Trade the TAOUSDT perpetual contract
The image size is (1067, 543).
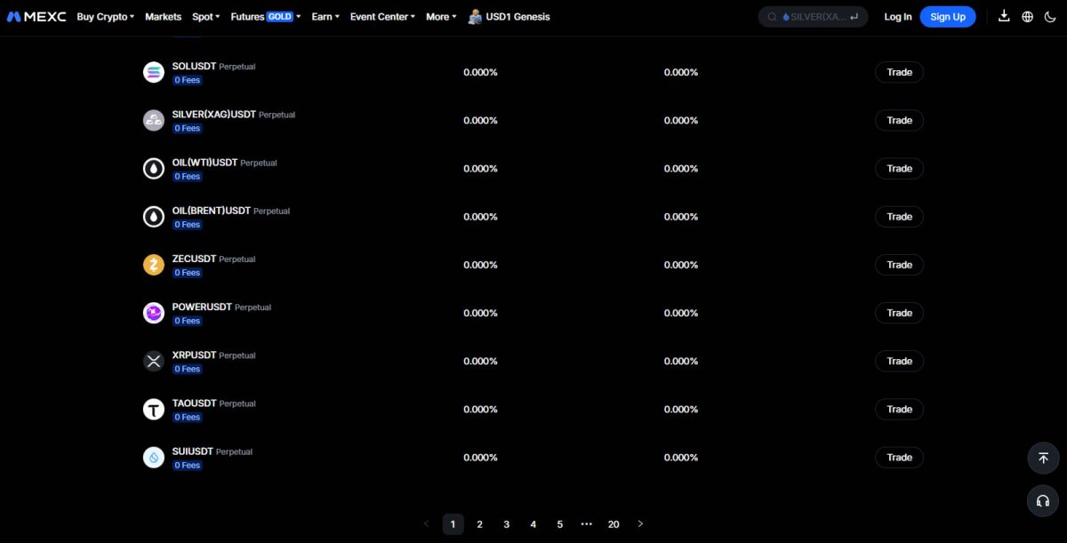pyautogui.click(x=899, y=409)
